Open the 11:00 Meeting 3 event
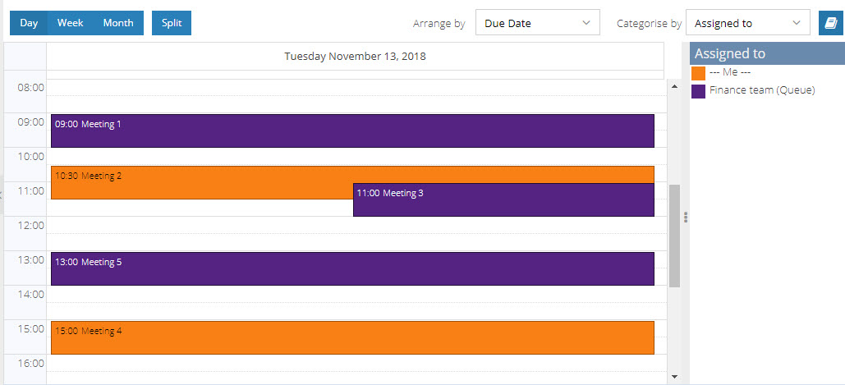The image size is (845, 385). tap(503, 199)
